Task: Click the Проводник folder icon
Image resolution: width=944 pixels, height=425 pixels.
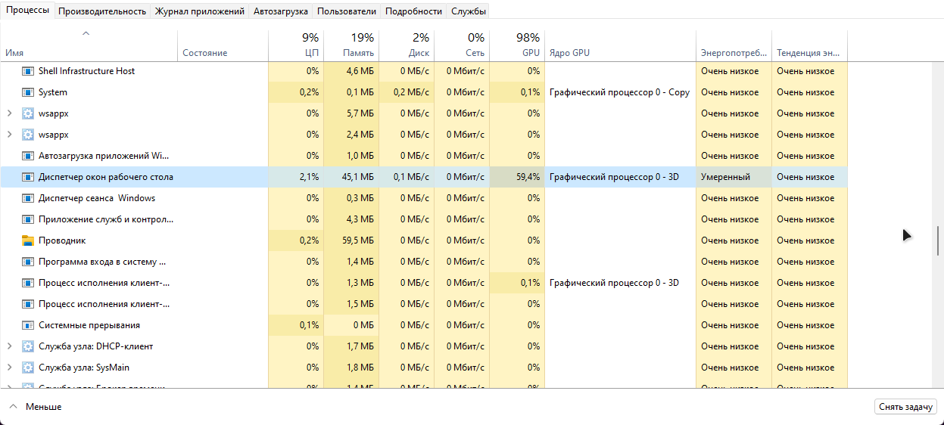Action: coord(28,240)
